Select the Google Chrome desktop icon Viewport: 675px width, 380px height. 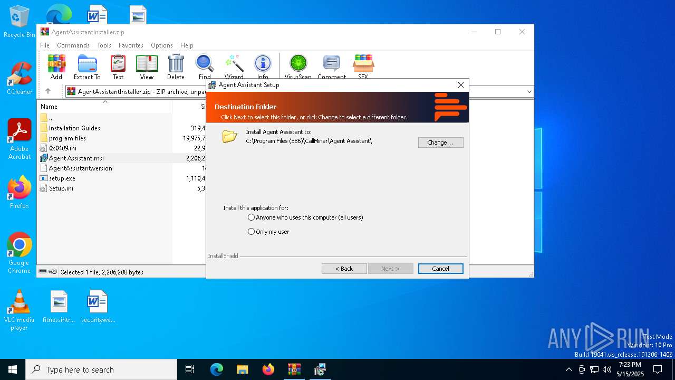[x=20, y=253]
